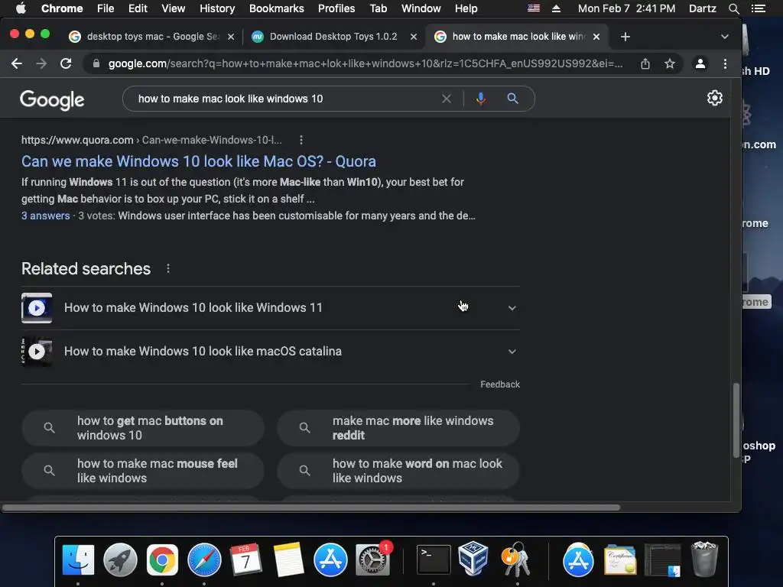Open options menu for Quora result
This screenshot has width=783, height=587.
[301, 141]
